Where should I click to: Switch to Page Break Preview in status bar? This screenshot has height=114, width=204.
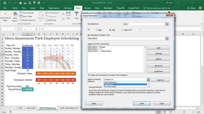171,112
